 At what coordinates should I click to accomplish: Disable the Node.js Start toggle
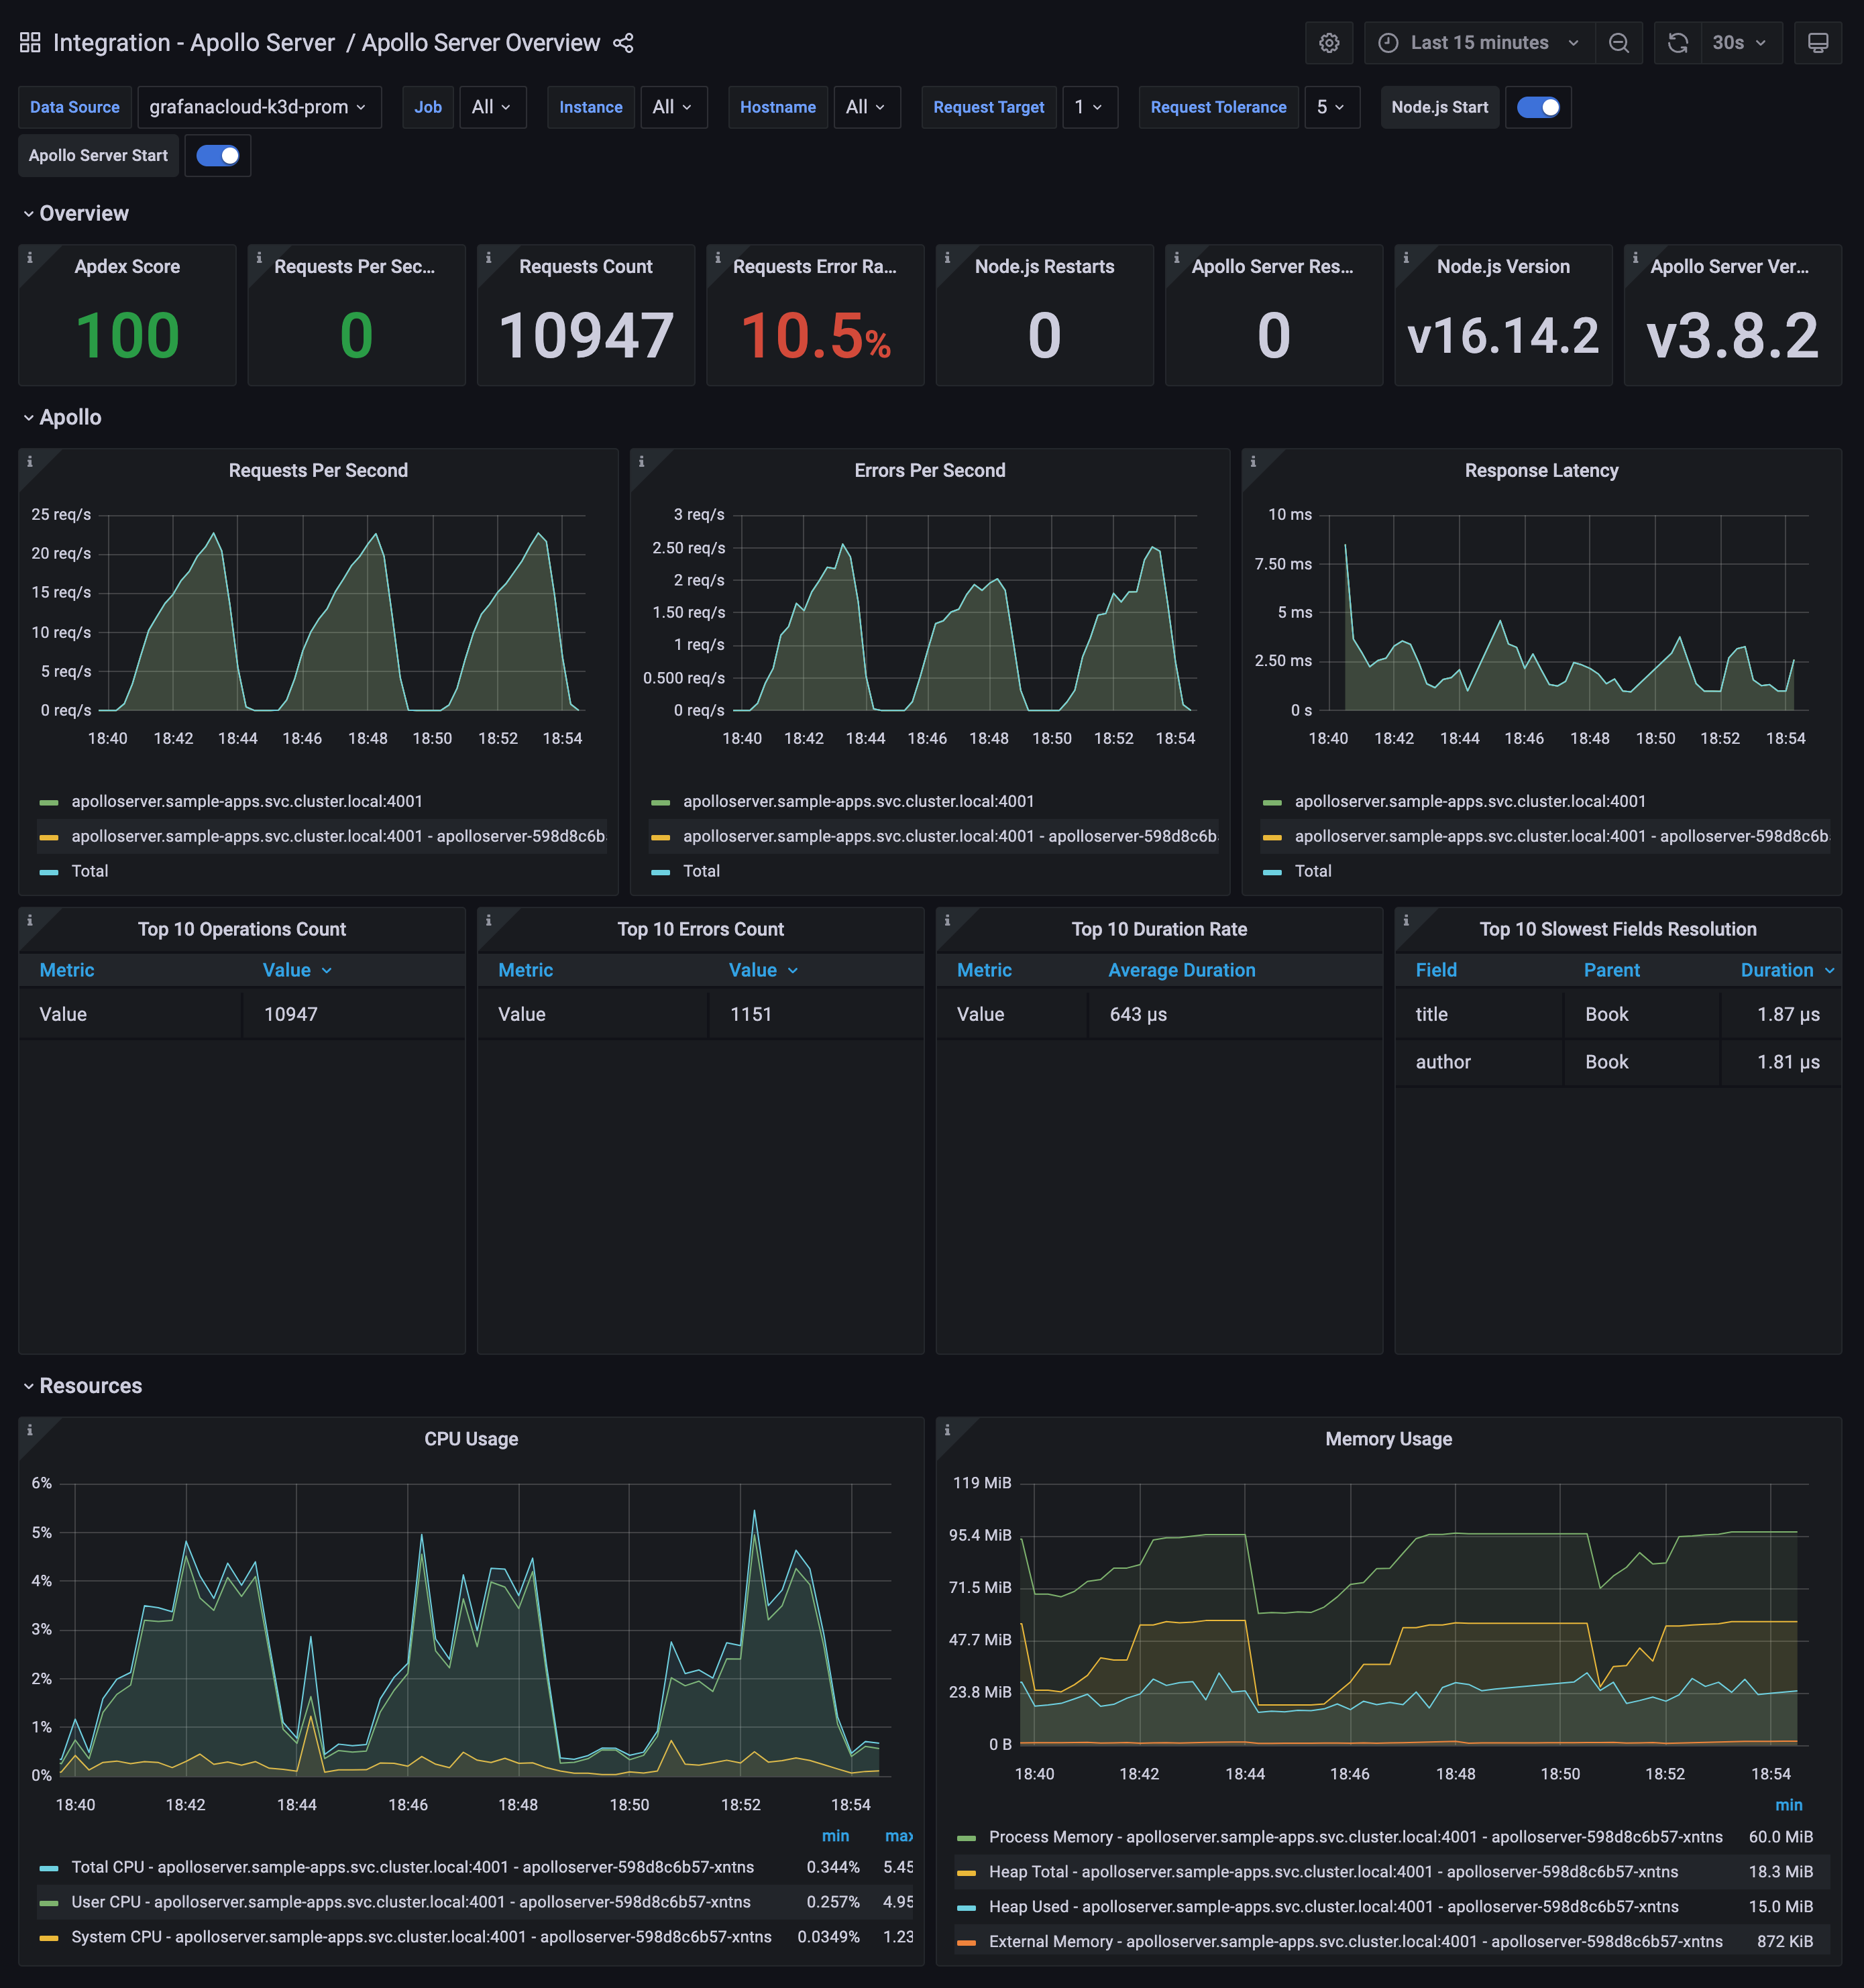pyautogui.click(x=1538, y=106)
